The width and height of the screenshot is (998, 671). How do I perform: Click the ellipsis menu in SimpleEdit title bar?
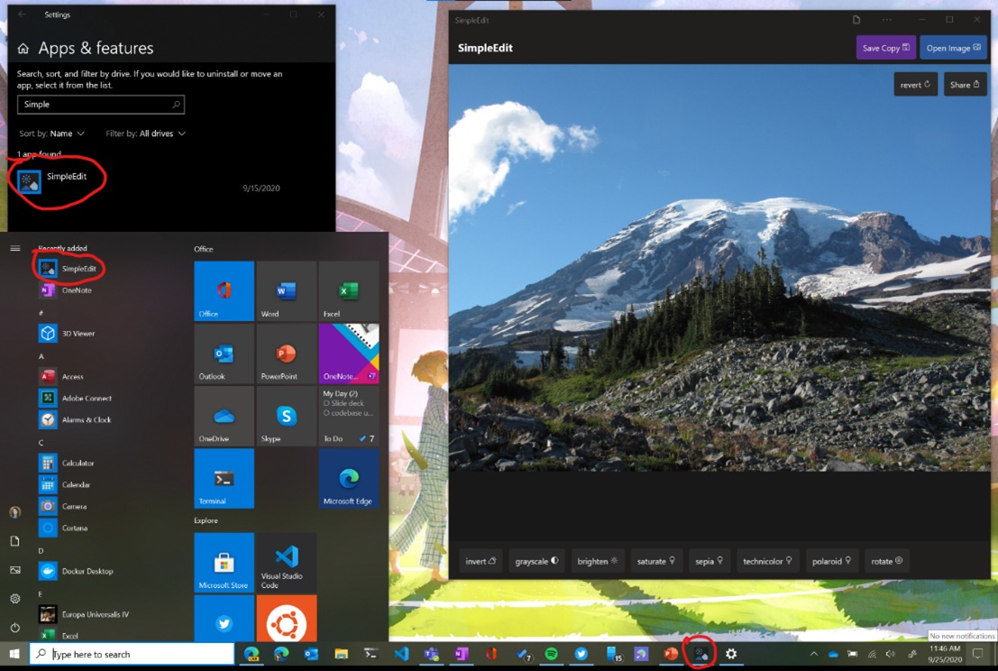tap(887, 19)
